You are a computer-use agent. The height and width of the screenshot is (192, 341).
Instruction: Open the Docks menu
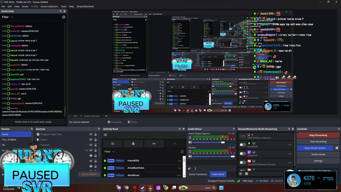25,6
